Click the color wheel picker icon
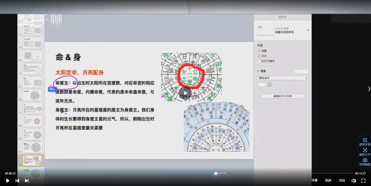Screen dimensions: 371x186 (x=269, y=85)
